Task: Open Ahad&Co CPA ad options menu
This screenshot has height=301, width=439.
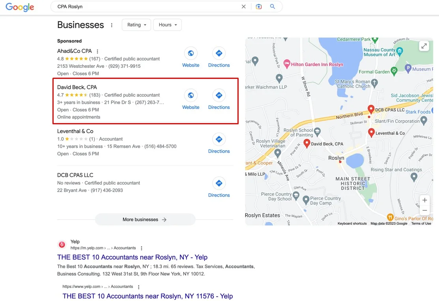Action: pyautogui.click(x=97, y=51)
